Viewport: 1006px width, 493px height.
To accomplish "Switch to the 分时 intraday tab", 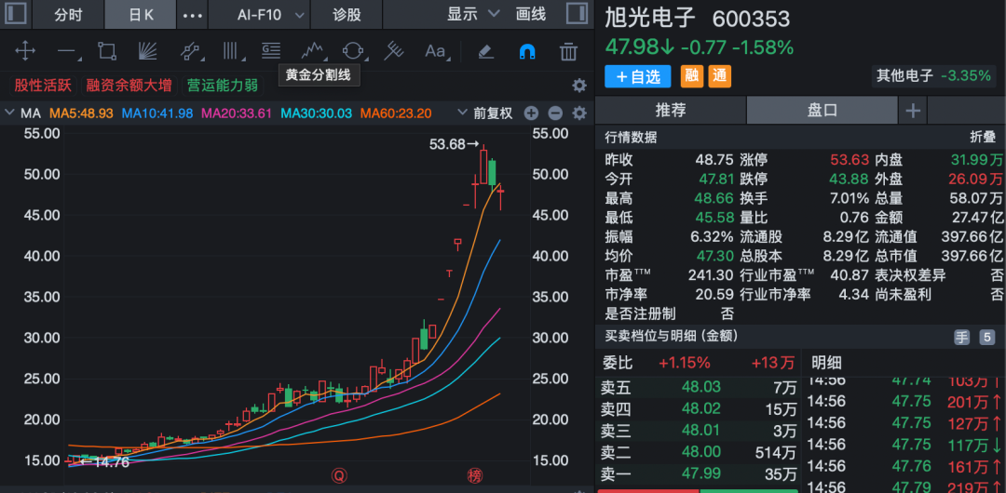I will (x=68, y=14).
